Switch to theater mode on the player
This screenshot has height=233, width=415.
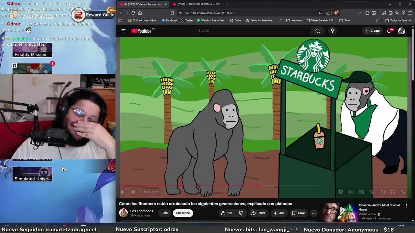point(382,192)
